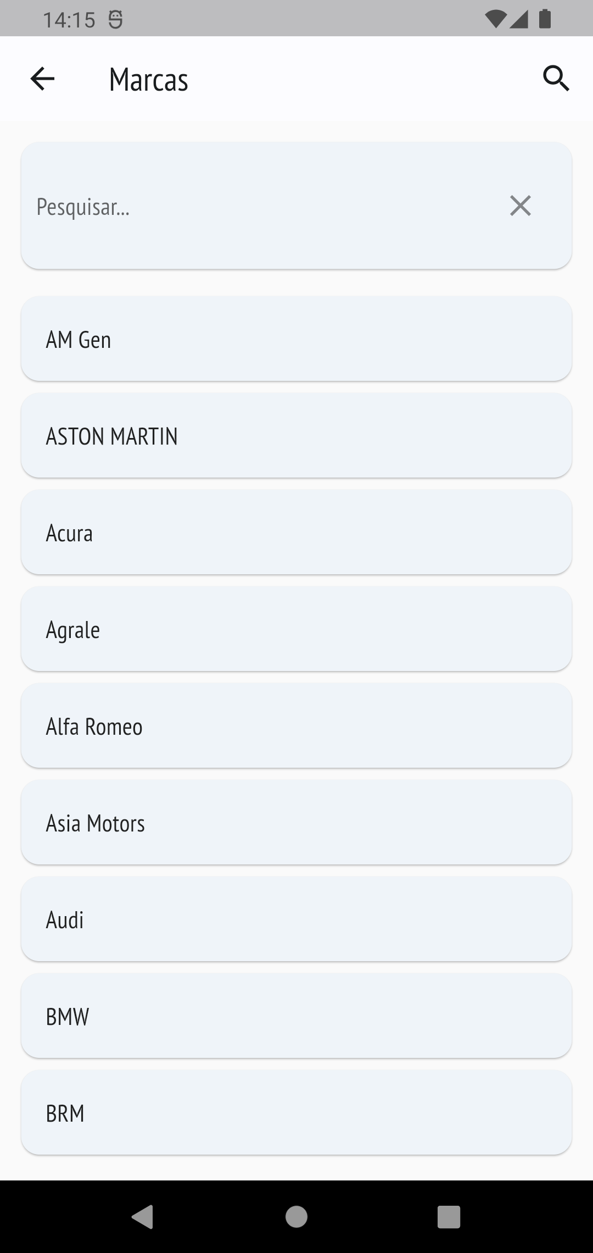This screenshot has height=1253, width=593.
Task: Open the Agrale brand
Action: [296, 629]
